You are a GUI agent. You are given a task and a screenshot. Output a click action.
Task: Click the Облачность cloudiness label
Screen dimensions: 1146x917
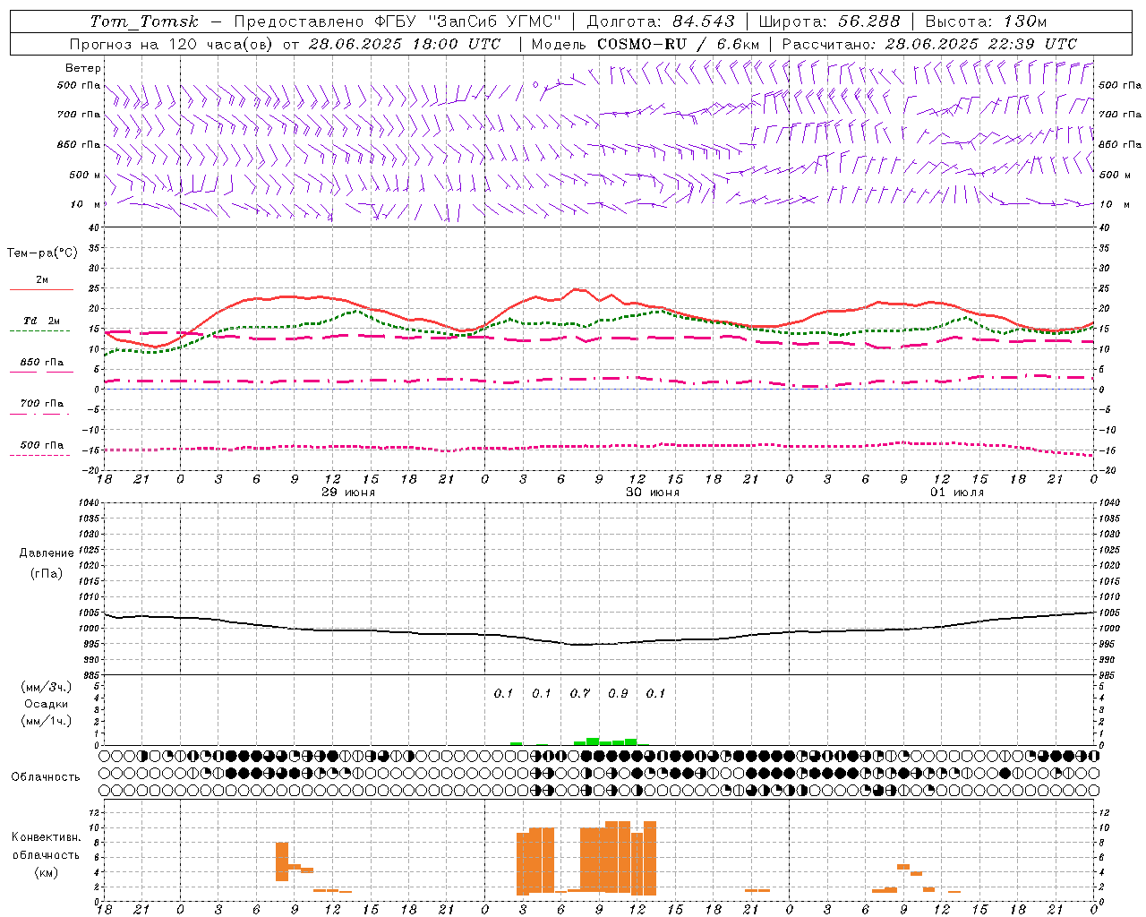click(46, 777)
